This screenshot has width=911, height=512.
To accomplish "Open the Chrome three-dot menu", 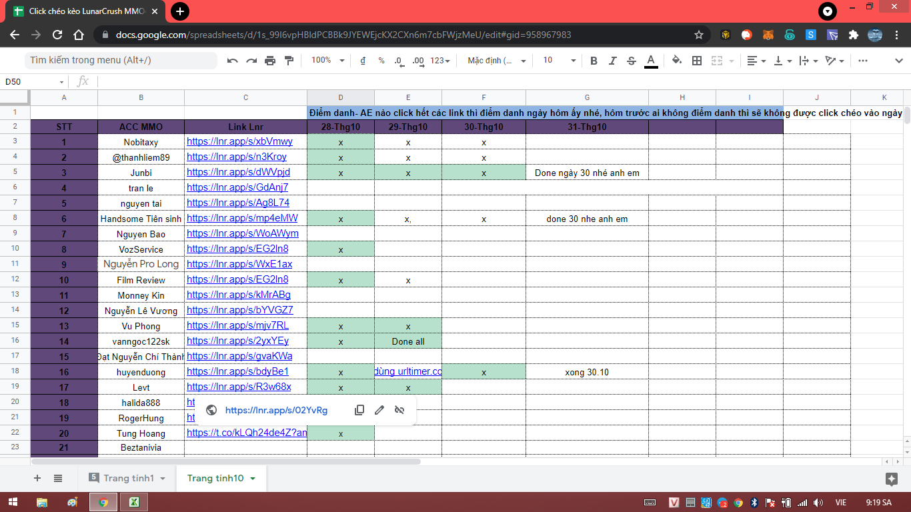I will click(x=897, y=35).
